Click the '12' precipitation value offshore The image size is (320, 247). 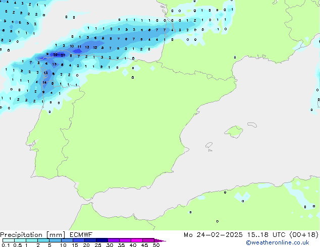[95, 48]
